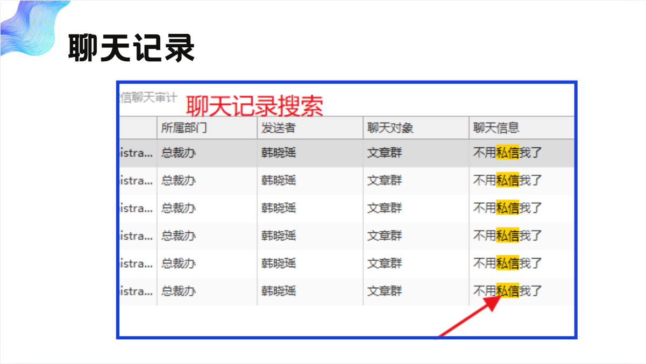The image size is (646, 364).
Task: Click the 所属部门 column header
Action: coord(183,128)
